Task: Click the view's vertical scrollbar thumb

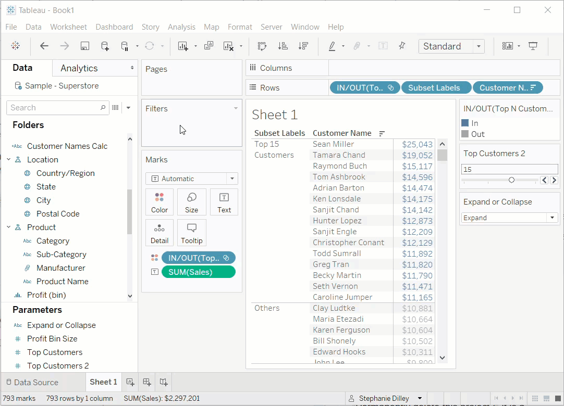Action: [x=443, y=155]
